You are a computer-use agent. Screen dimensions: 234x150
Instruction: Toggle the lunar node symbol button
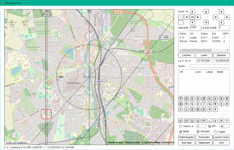coord(186,110)
